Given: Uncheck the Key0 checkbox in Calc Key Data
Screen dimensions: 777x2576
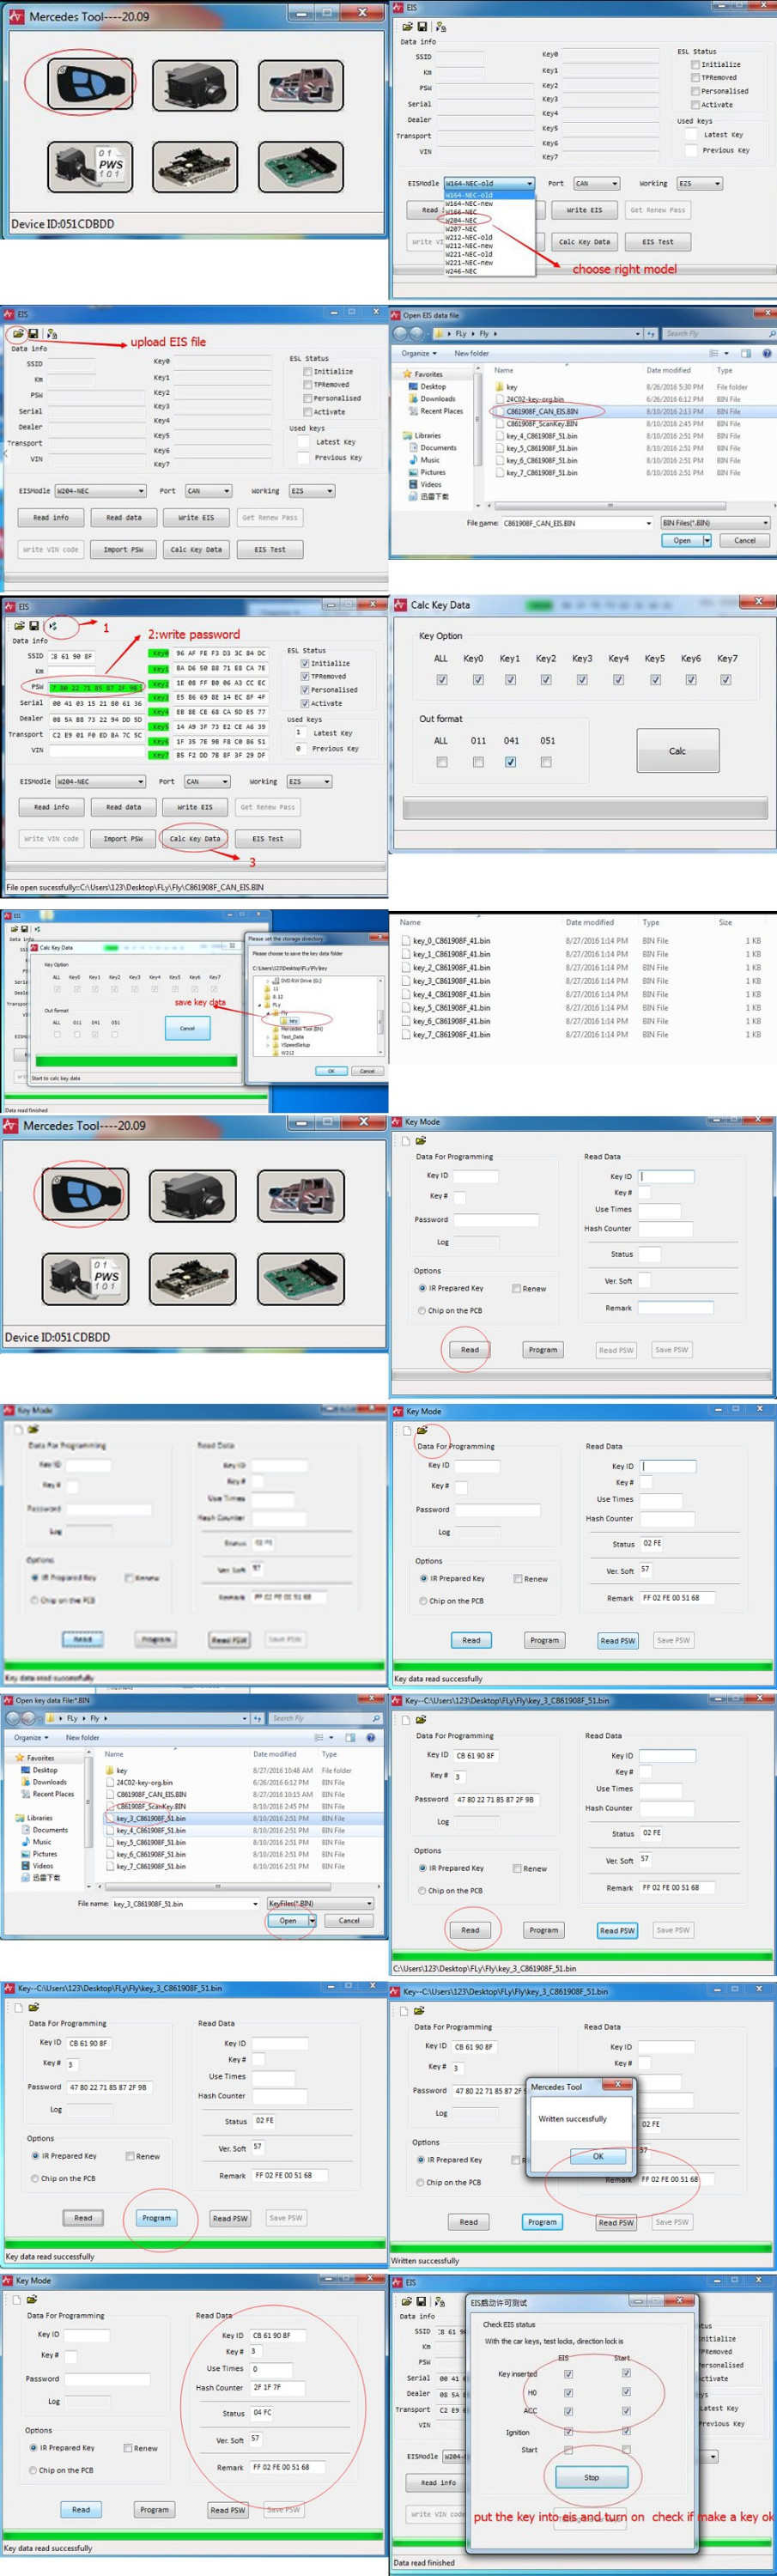Looking at the screenshot, I should [x=478, y=680].
